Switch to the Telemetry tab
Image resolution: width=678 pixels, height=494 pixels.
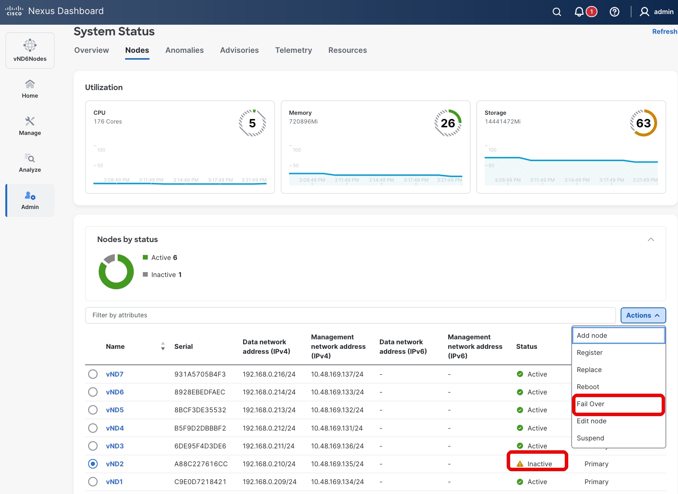(294, 50)
